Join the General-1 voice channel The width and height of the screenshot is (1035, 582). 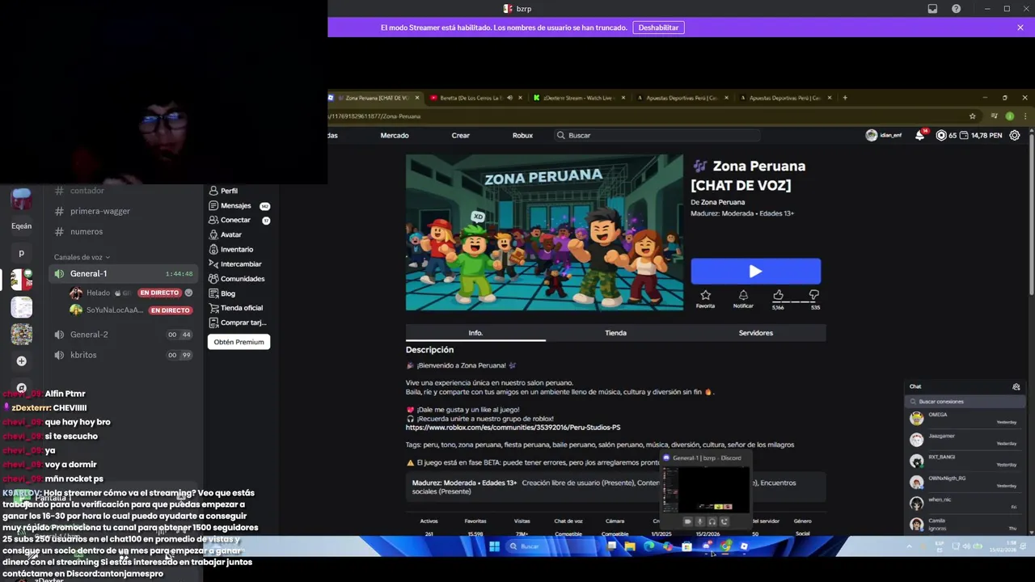click(x=124, y=274)
